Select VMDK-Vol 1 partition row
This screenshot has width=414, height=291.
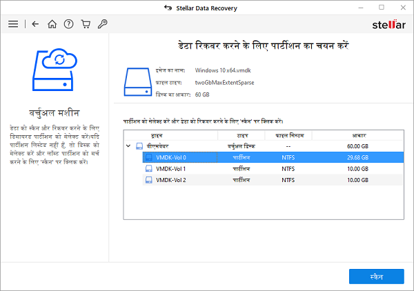coord(273,168)
